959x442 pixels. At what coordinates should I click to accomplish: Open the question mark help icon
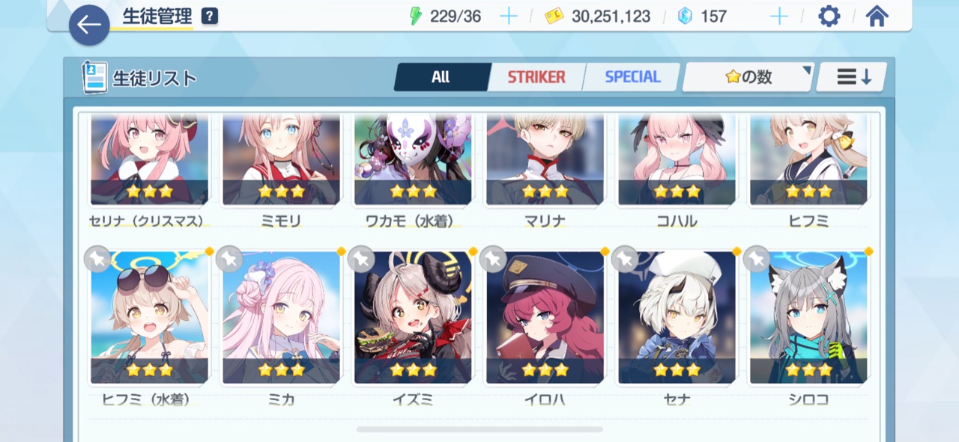pyautogui.click(x=210, y=16)
